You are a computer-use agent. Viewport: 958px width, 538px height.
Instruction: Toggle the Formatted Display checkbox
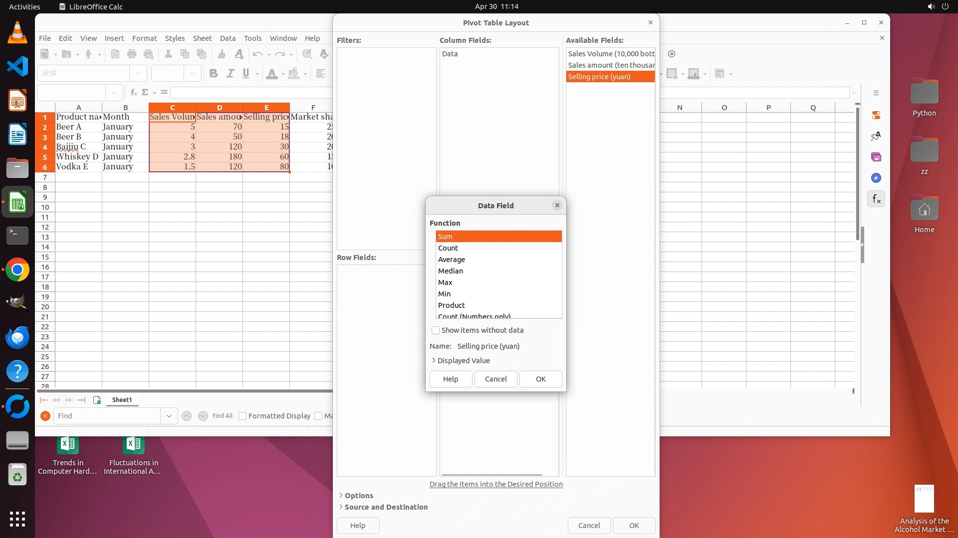click(242, 416)
